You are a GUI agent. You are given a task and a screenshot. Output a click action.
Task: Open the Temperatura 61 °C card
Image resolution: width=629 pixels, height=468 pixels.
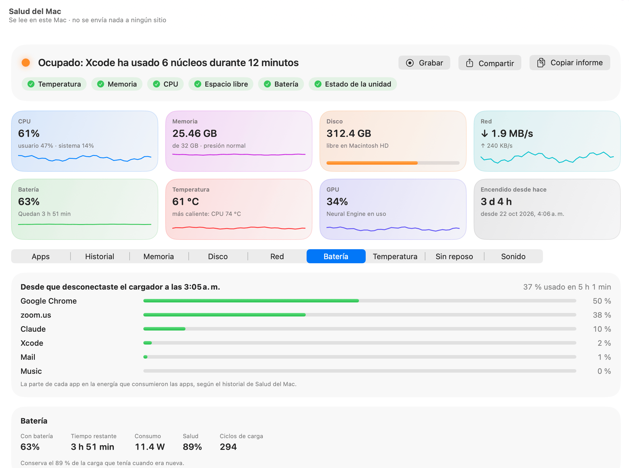coord(239,209)
